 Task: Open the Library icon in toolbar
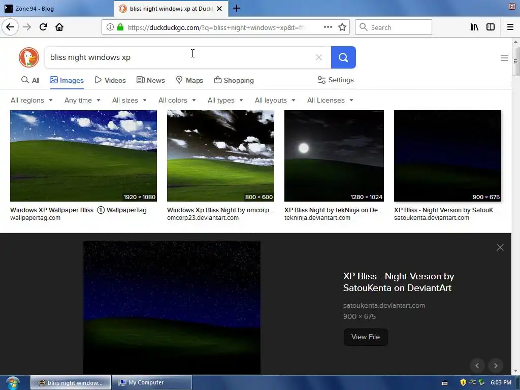click(x=474, y=27)
